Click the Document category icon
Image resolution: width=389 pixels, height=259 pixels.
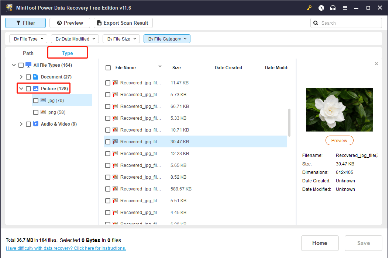(x=36, y=77)
